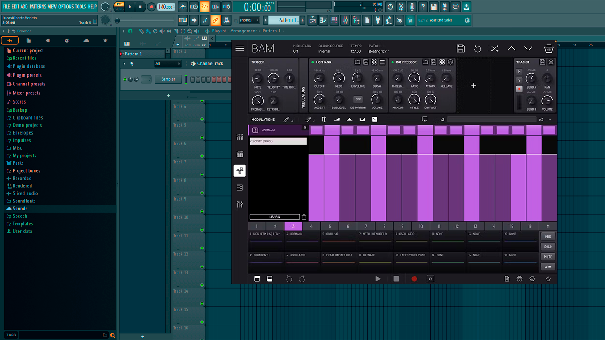Open the BAM hamburger menu
Image resolution: width=605 pixels, height=340 pixels.
pyautogui.click(x=240, y=48)
